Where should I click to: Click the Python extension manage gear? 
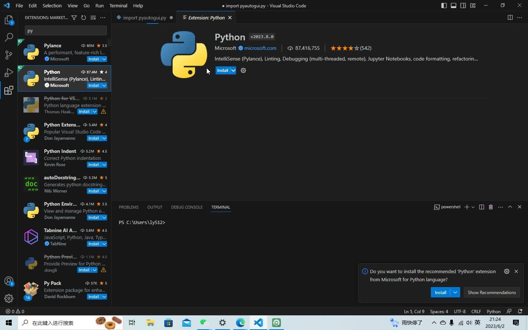[243, 70]
